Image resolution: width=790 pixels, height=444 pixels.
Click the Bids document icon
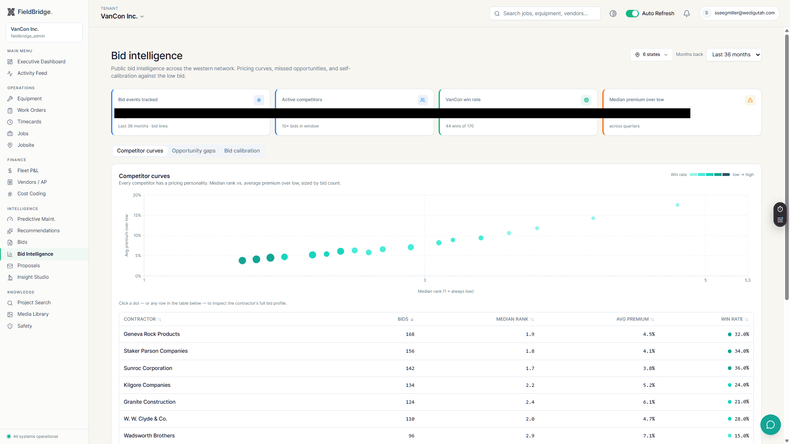coord(10,242)
